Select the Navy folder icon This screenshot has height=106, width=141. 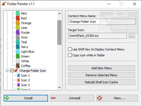tap(18, 47)
